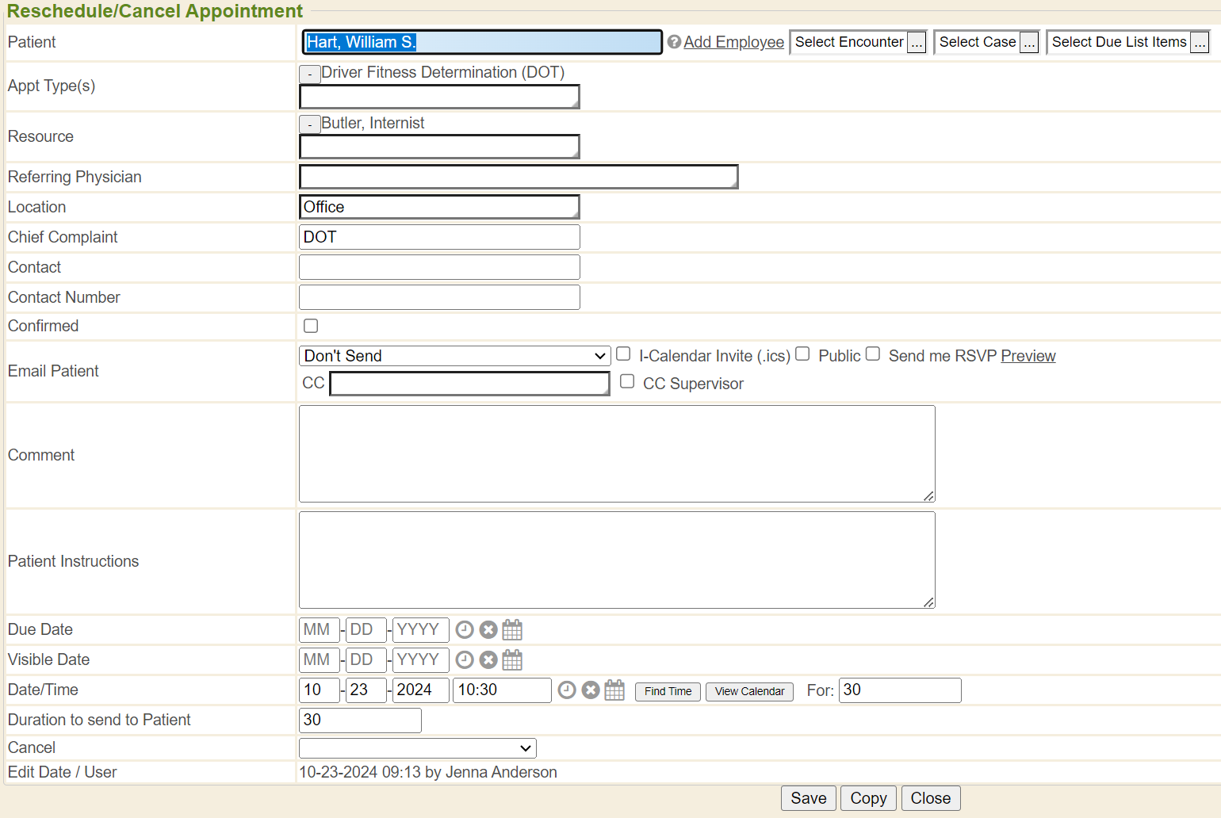
Task: Clear the Date/Time with the X icon
Action: point(591,690)
